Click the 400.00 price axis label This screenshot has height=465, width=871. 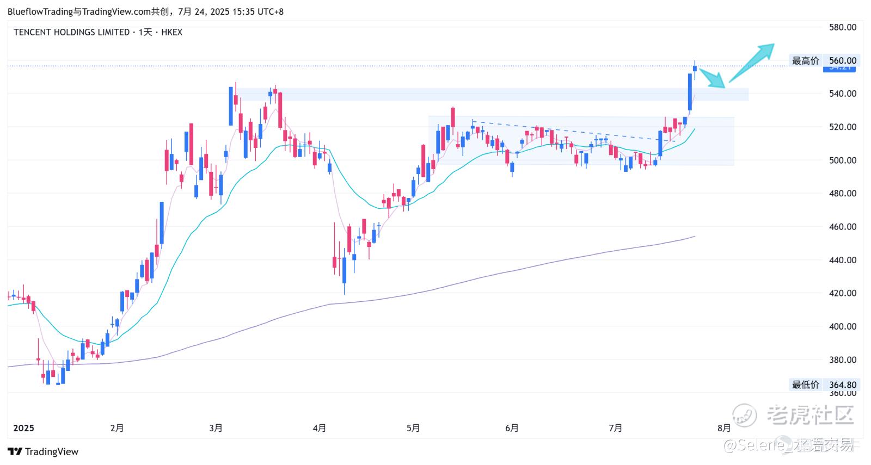[843, 326]
